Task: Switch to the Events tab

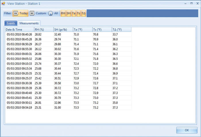Action: [x=11, y=23]
